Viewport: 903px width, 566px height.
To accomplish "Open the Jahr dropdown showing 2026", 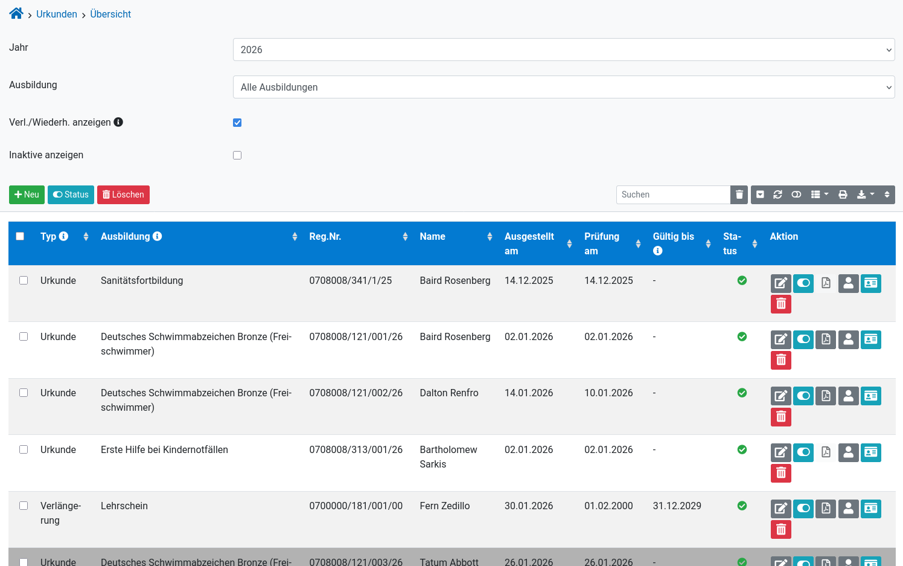I will (x=564, y=50).
